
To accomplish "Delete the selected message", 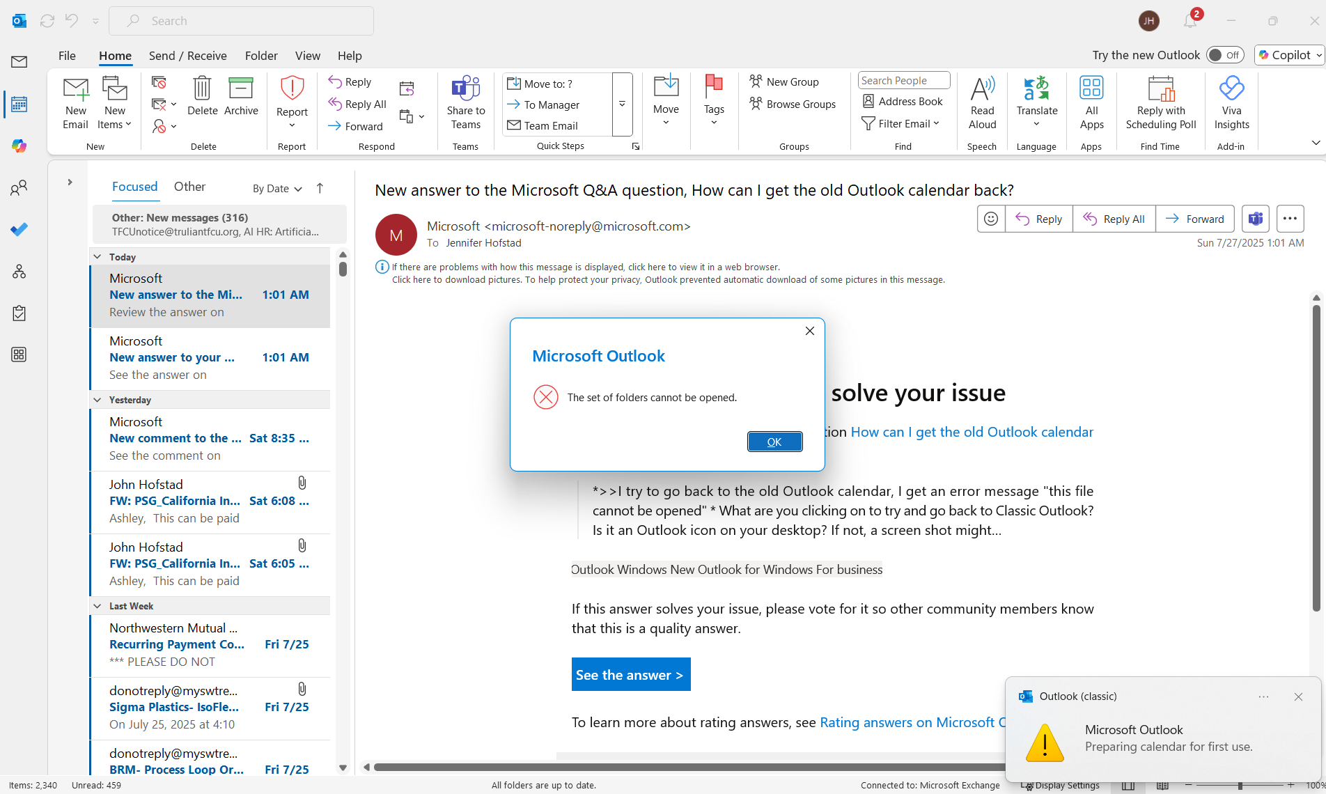I will click(x=202, y=96).
